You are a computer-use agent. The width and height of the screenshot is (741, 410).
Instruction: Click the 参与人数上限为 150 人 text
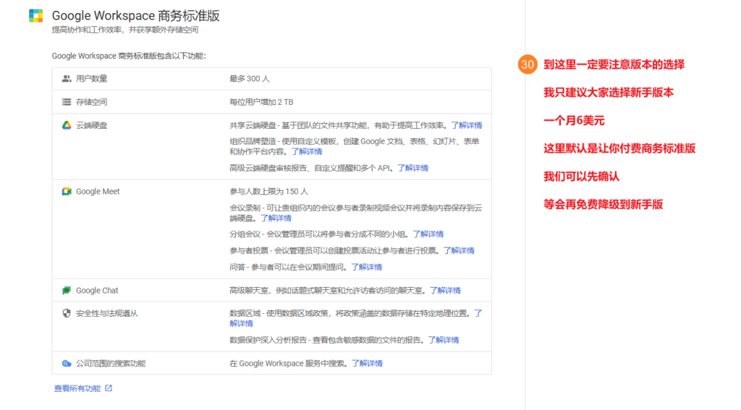click(x=269, y=192)
